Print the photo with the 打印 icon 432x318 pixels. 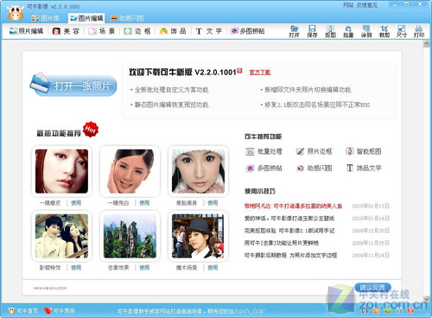click(419, 31)
